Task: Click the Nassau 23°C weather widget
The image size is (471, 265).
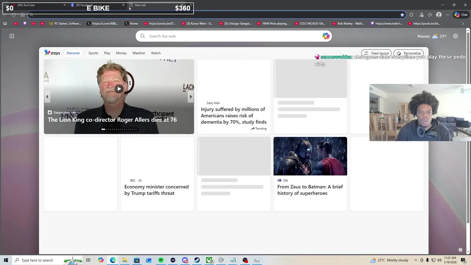Action: click(x=432, y=36)
